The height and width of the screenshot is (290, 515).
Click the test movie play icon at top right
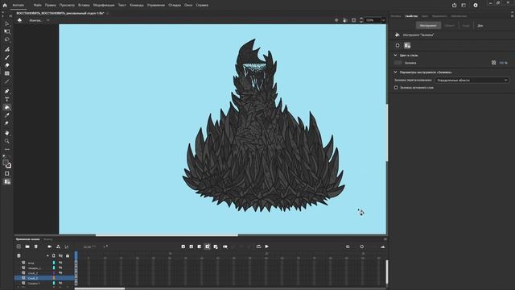point(476,6)
